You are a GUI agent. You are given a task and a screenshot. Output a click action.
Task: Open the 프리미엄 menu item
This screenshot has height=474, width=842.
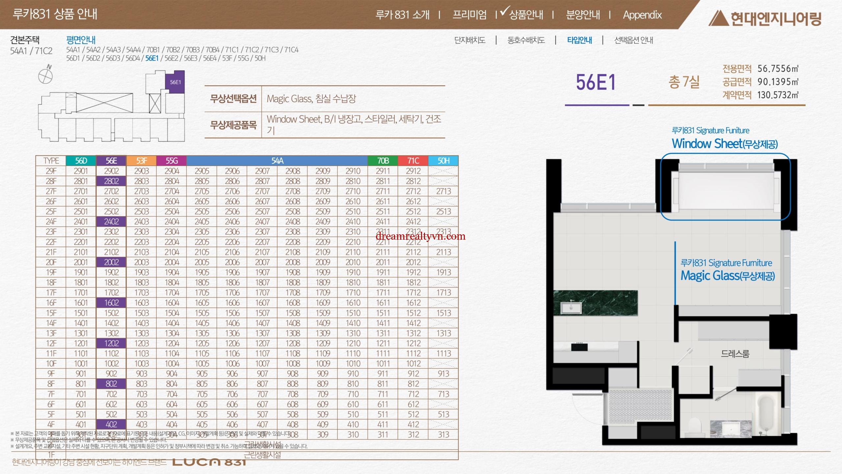[469, 15]
